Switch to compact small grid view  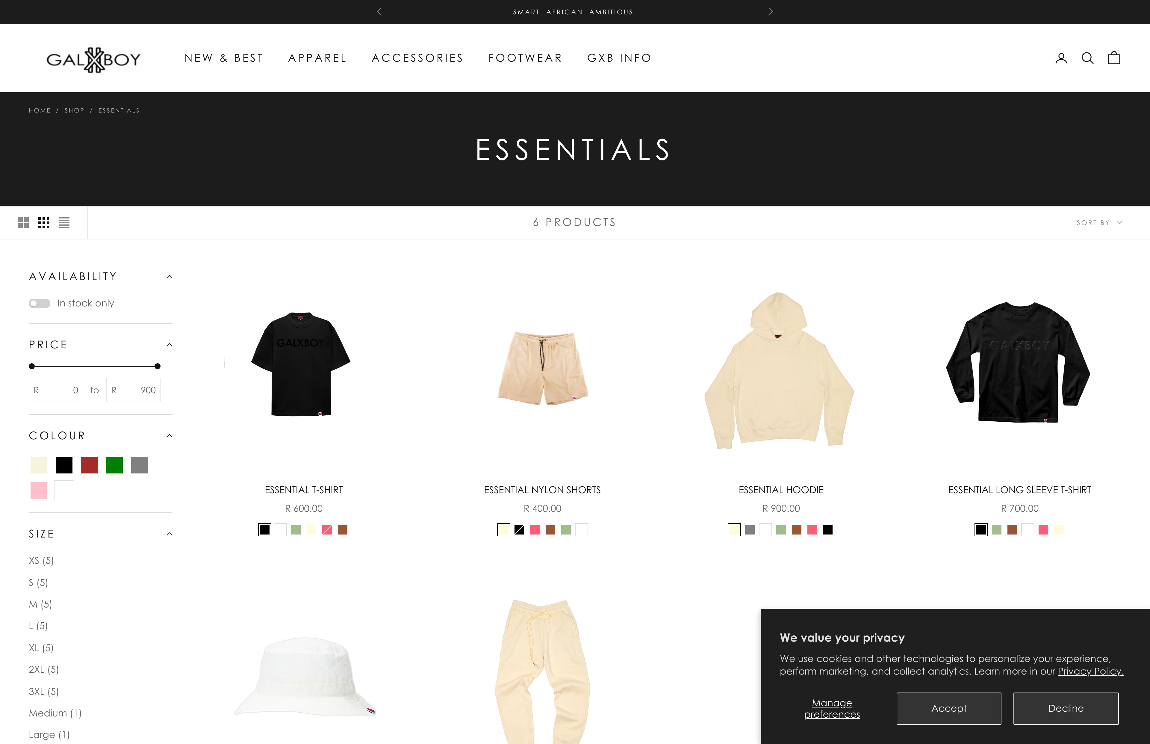[x=43, y=223]
